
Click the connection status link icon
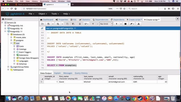tap(42, 28)
